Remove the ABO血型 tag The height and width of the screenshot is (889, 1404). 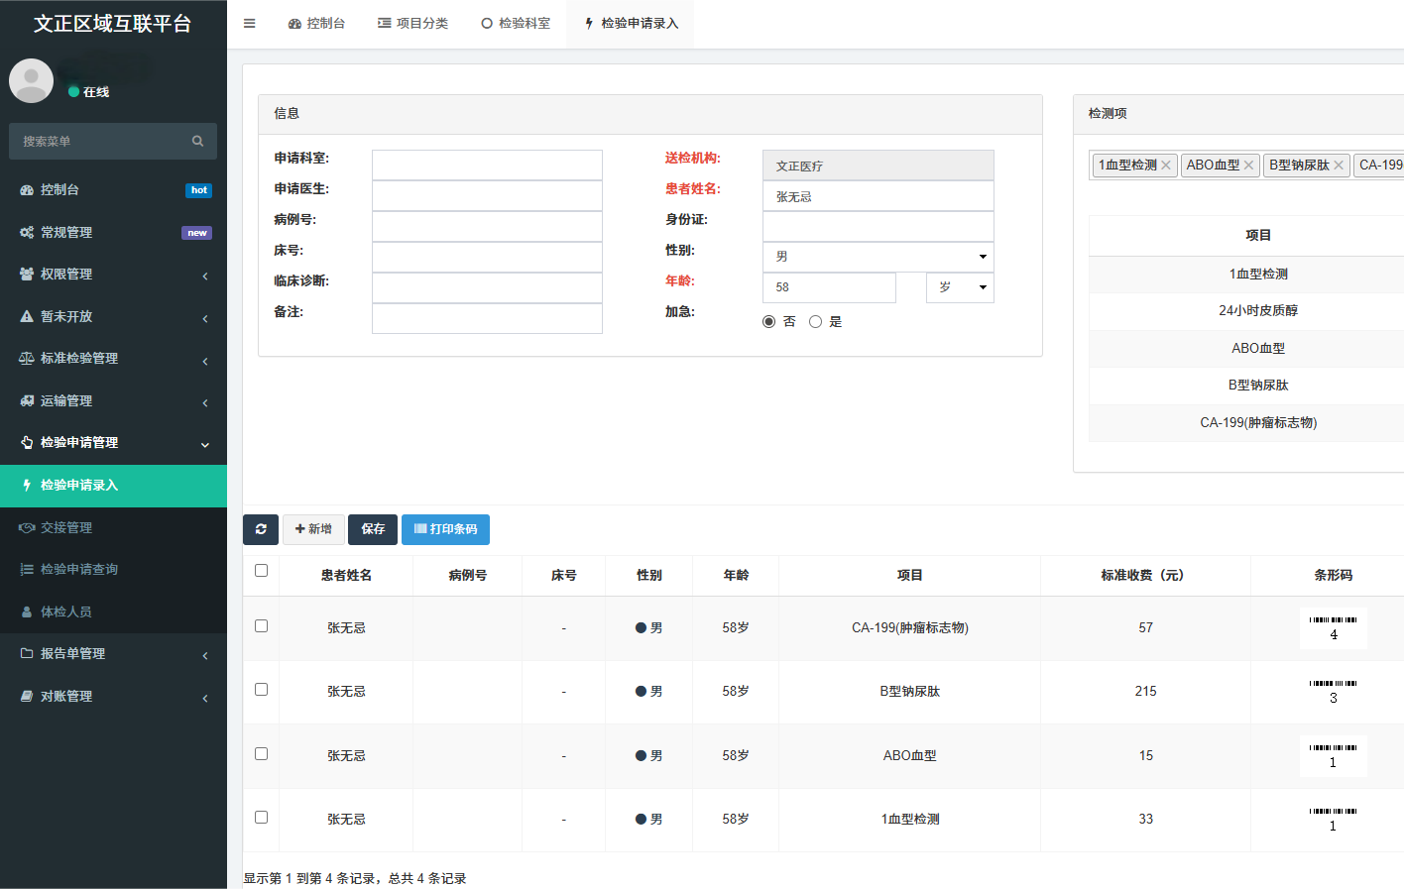(x=1248, y=166)
